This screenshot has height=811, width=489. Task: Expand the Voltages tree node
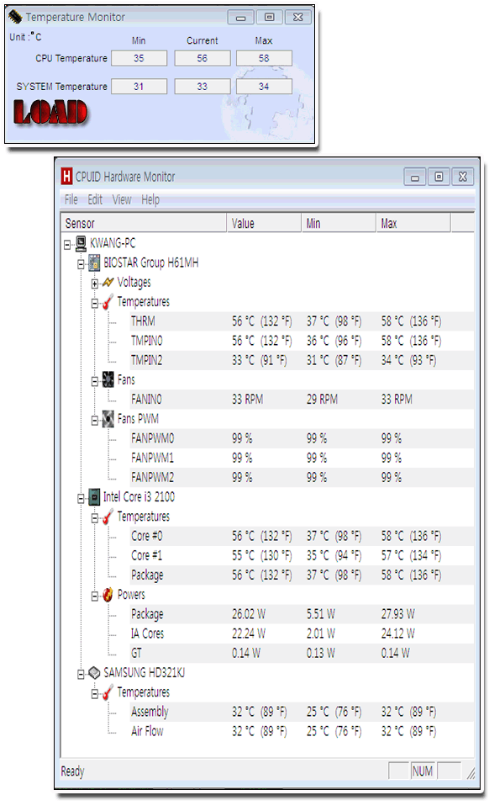pyautogui.click(x=95, y=284)
